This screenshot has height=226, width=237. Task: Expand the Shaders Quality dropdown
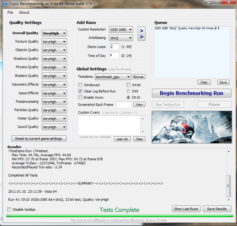(x=54, y=76)
